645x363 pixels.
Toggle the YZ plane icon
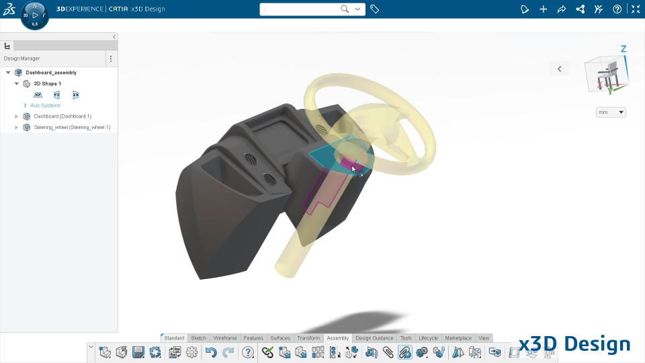click(x=56, y=95)
